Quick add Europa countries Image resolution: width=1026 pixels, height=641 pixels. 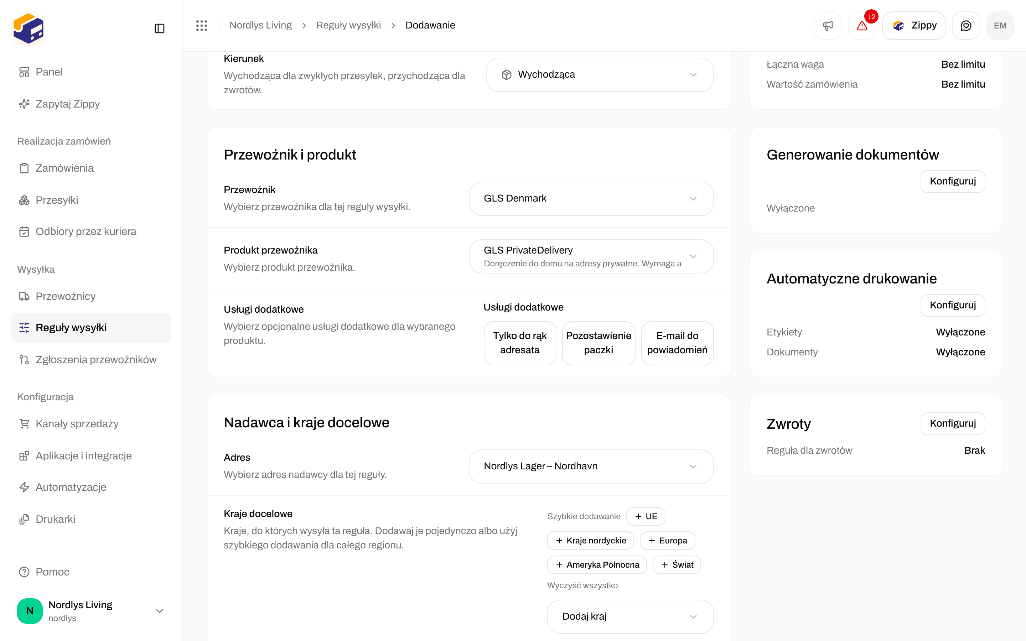click(667, 541)
